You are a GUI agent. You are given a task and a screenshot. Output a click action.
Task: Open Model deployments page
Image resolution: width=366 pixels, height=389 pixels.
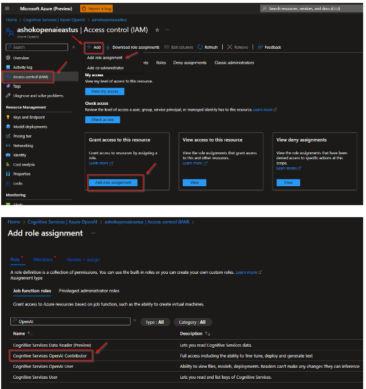click(x=30, y=127)
